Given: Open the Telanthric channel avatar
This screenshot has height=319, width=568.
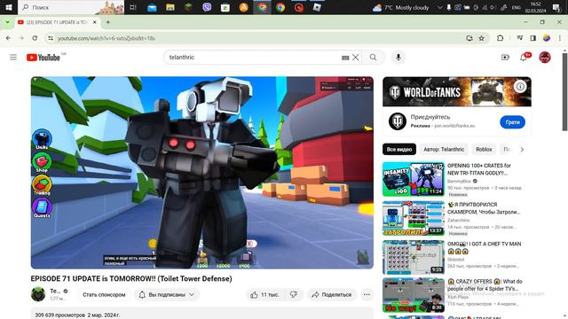Looking at the screenshot, I should tap(38, 294).
